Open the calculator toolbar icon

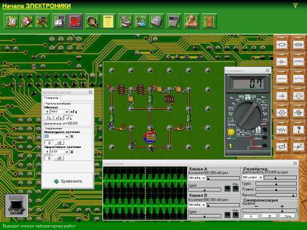(x=174, y=21)
